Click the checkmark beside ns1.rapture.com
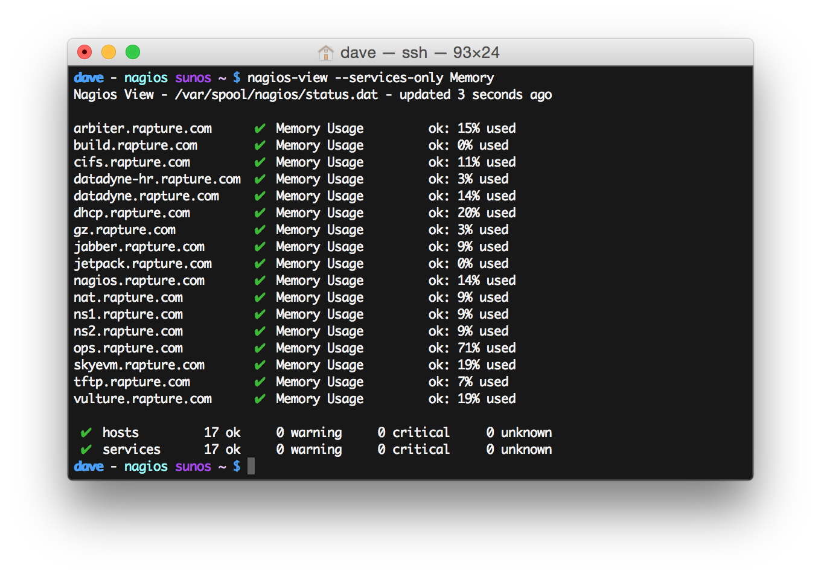Image resolution: width=821 pixels, height=577 pixels. [260, 314]
